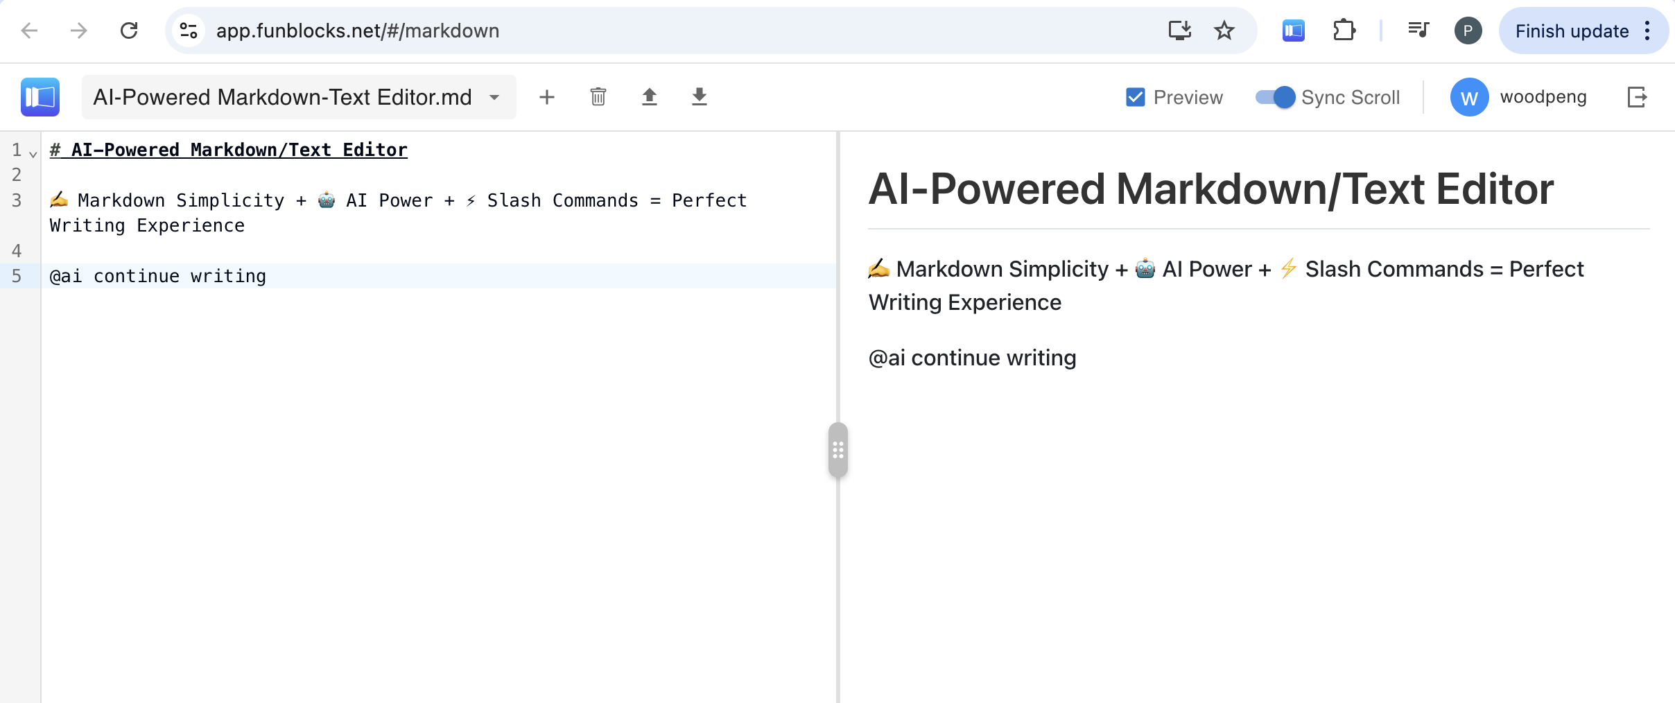
Task: Download the document with download icon
Action: (x=699, y=97)
